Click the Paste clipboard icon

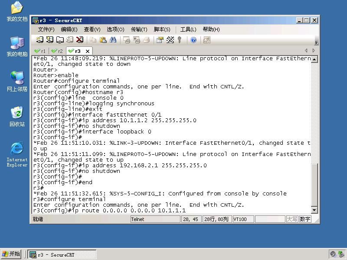tap(103, 40)
